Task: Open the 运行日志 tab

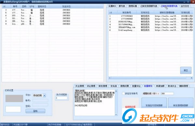Action: pos(185,6)
